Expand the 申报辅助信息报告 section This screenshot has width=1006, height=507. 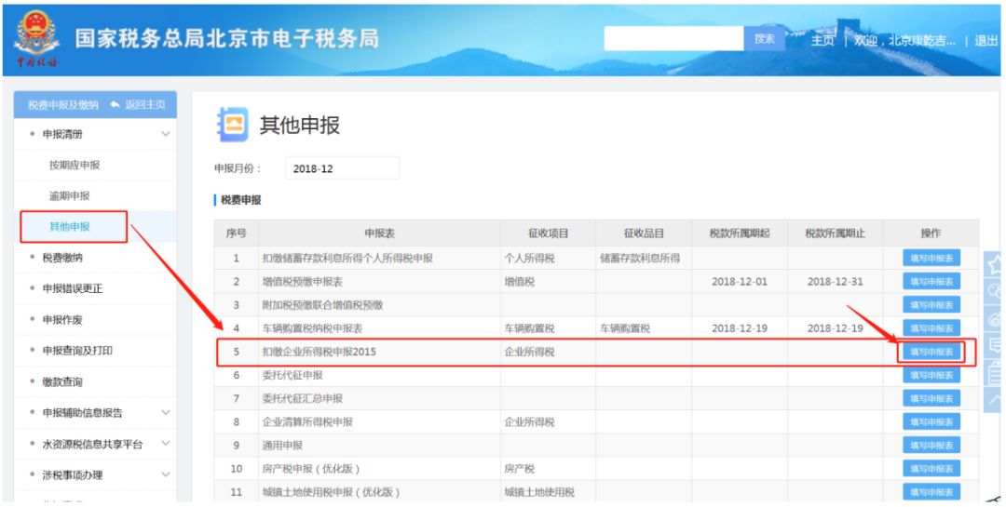(x=166, y=413)
